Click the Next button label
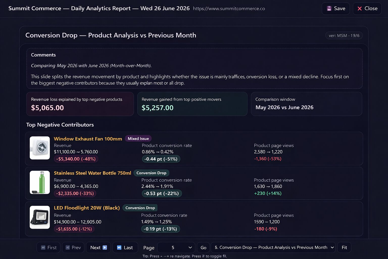Viewport: 388px width, 259px height. click(95, 248)
